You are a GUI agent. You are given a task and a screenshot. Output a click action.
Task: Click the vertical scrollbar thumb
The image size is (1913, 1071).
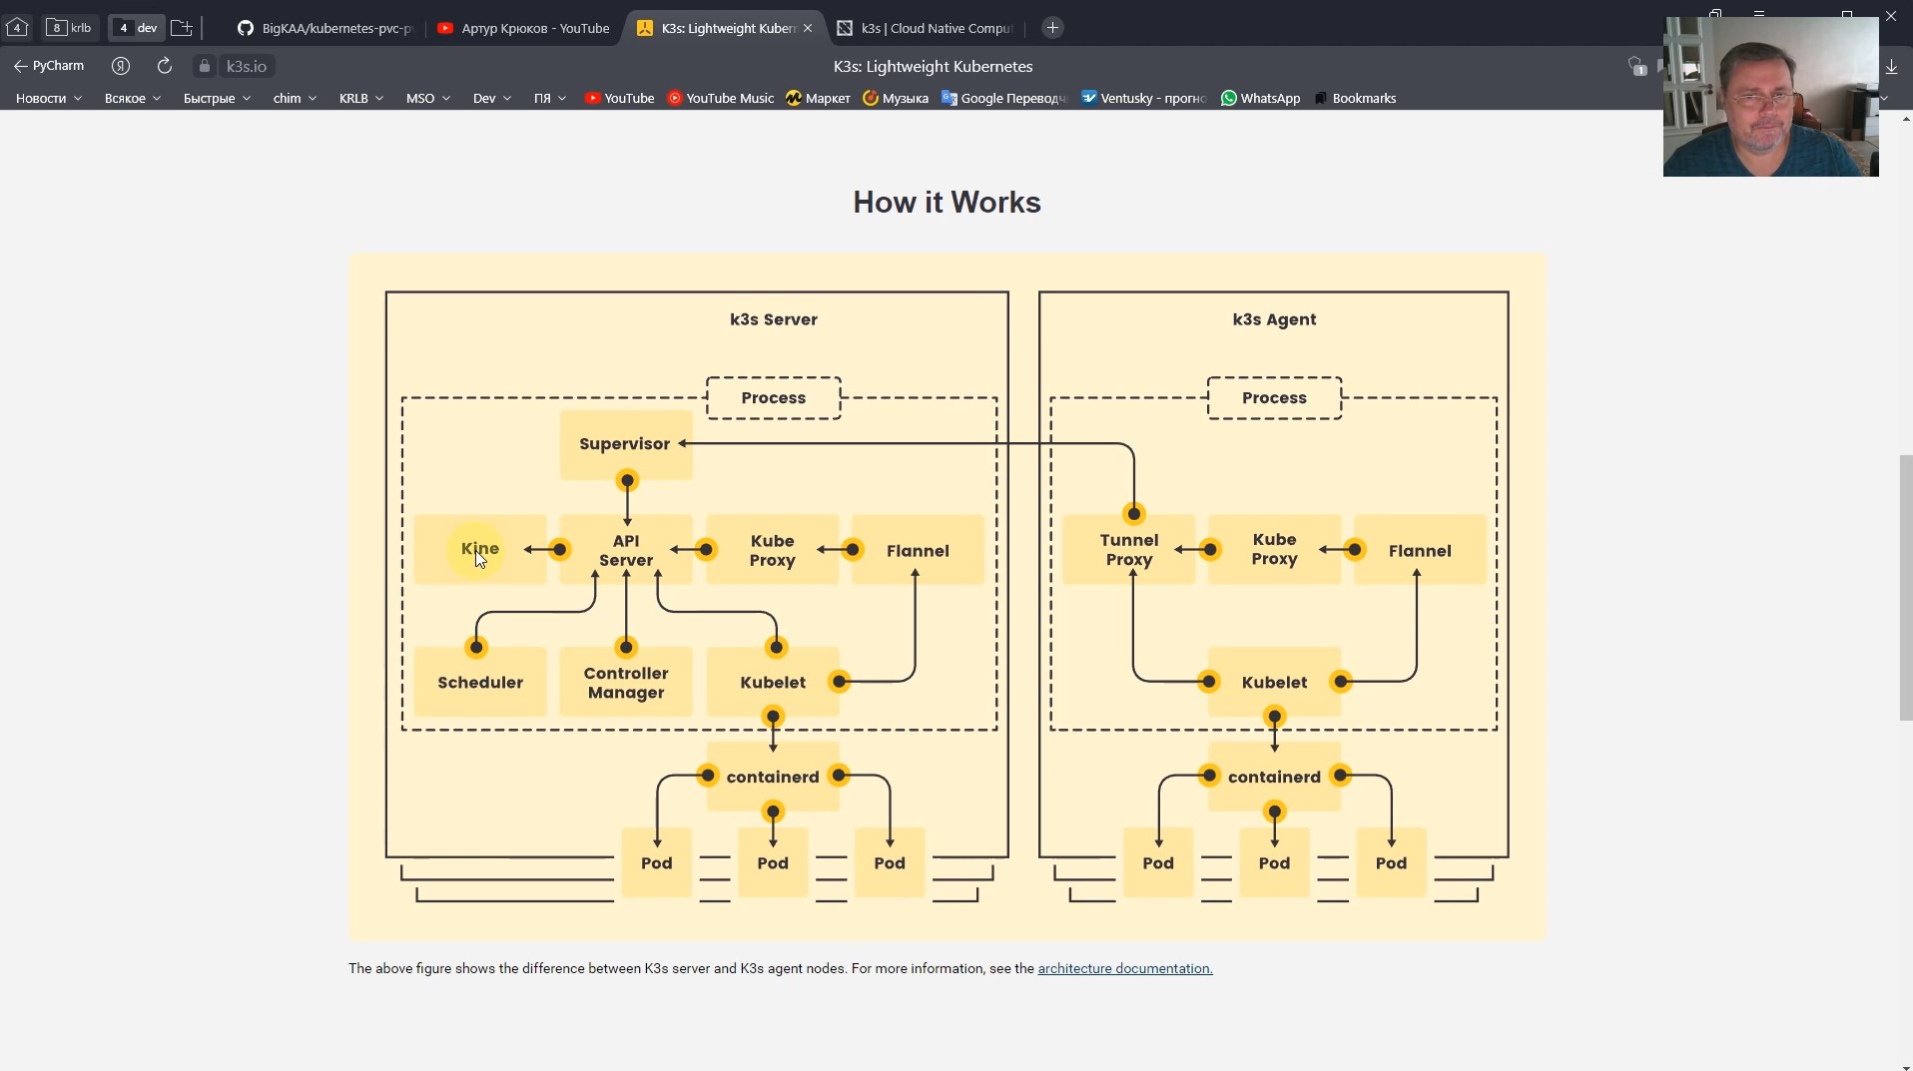(1905, 587)
